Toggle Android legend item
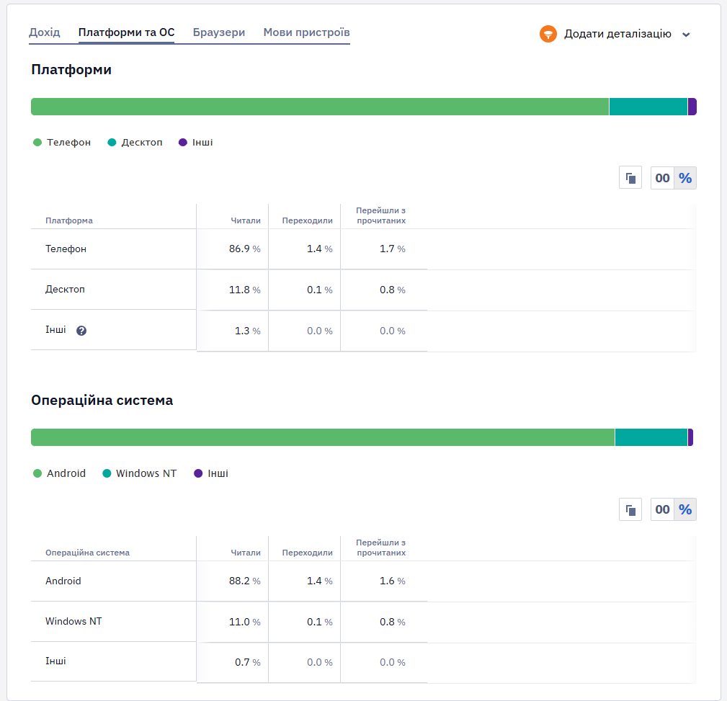This screenshot has height=701, width=727. [x=59, y=473]
